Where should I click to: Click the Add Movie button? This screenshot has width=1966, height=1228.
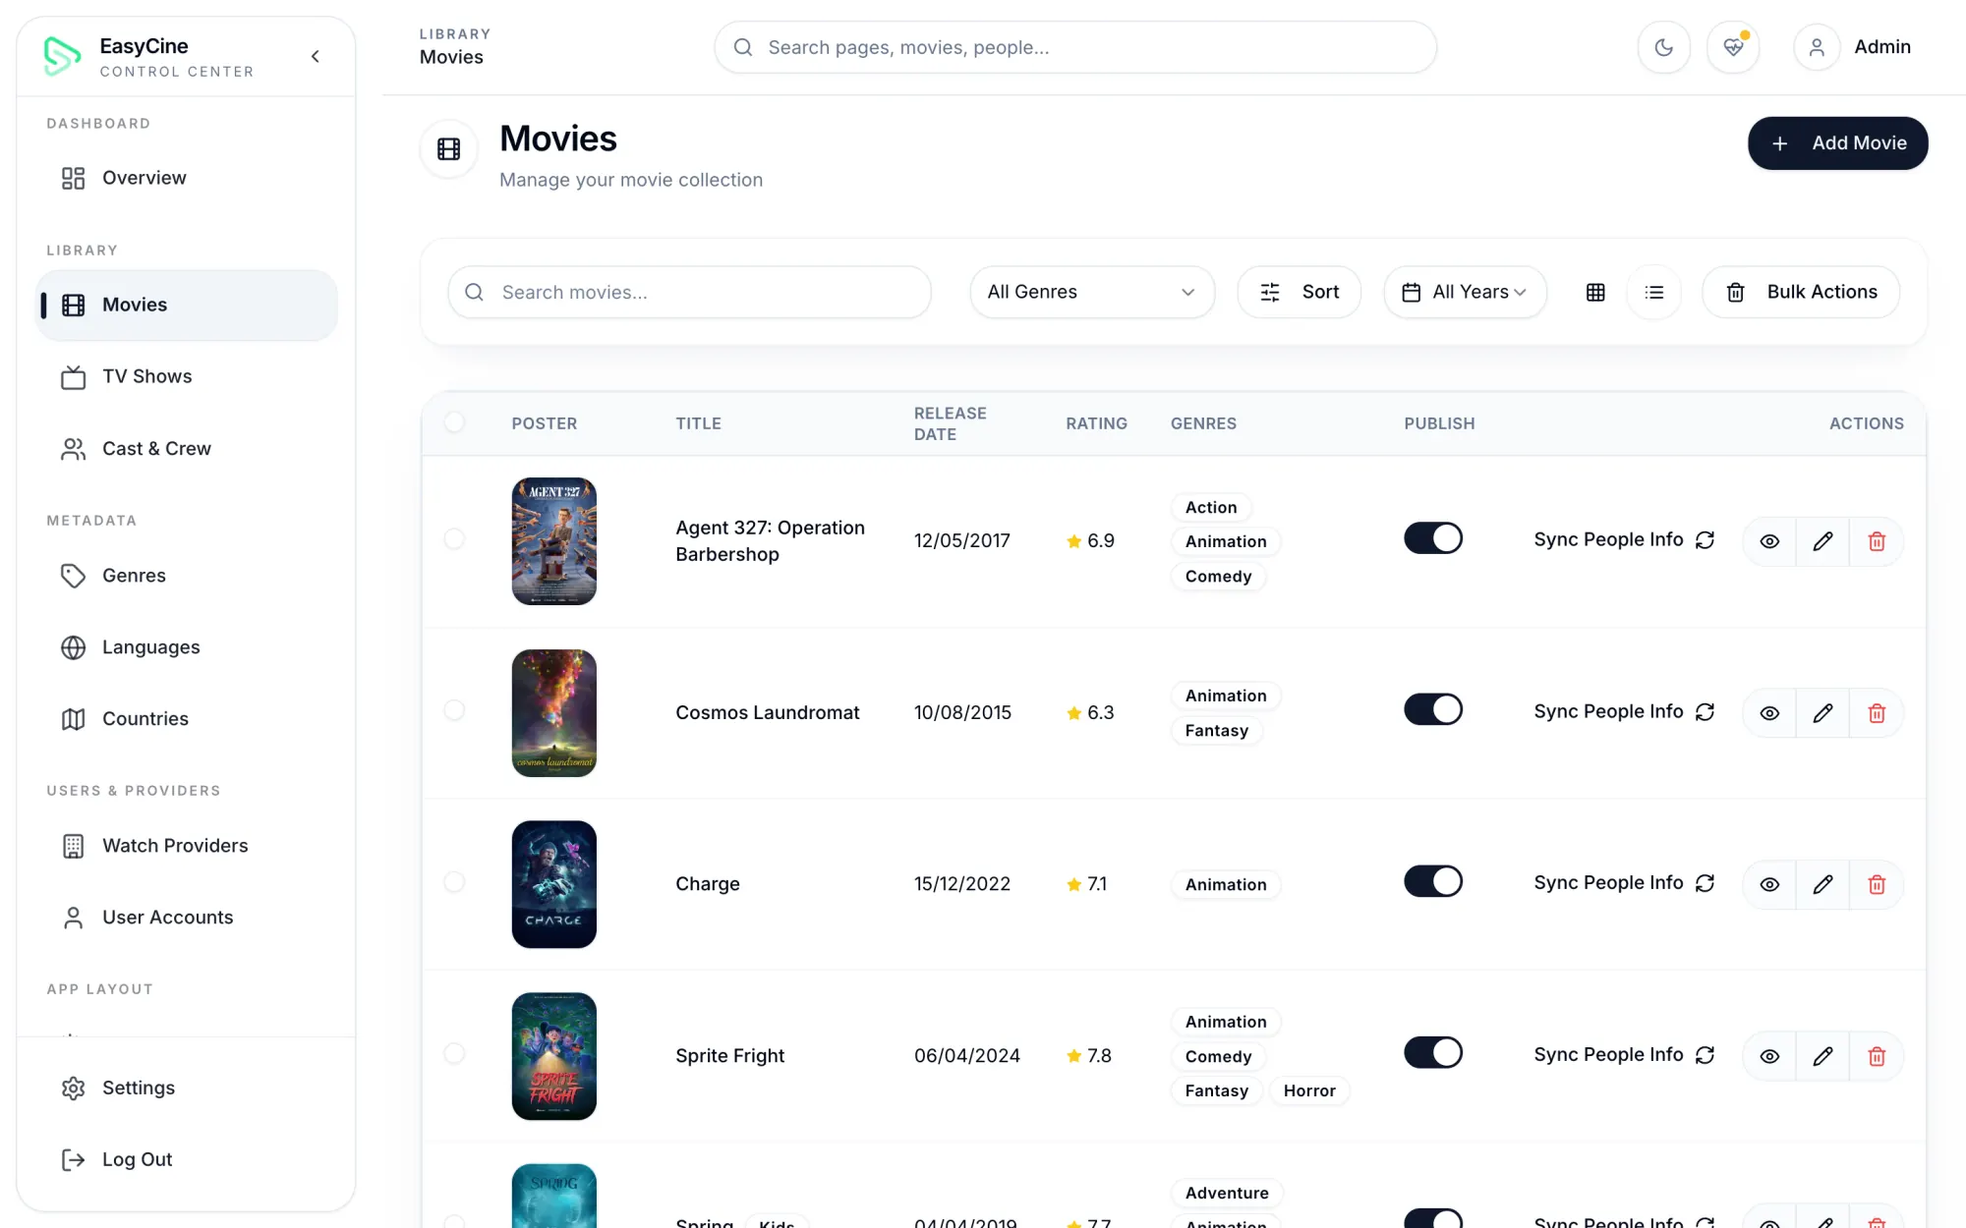[1837, 143]
